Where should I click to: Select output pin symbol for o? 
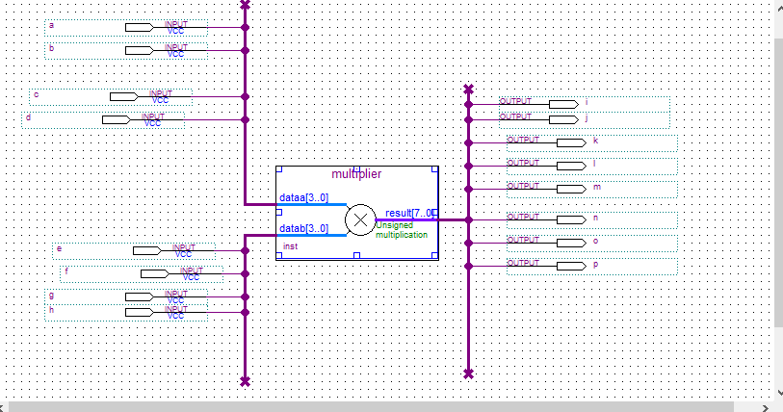coord(571,244)
